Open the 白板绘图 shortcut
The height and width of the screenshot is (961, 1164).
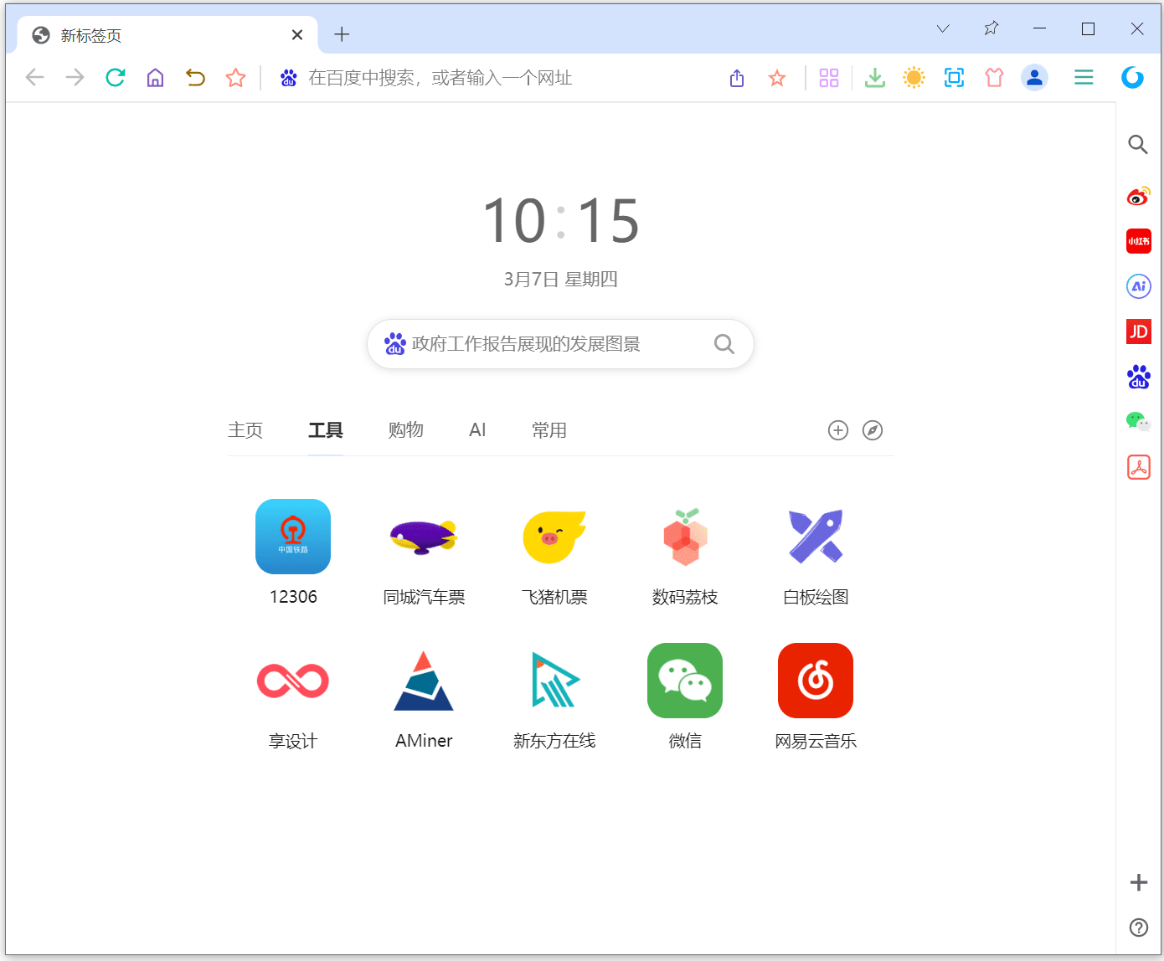pos(816,552)
